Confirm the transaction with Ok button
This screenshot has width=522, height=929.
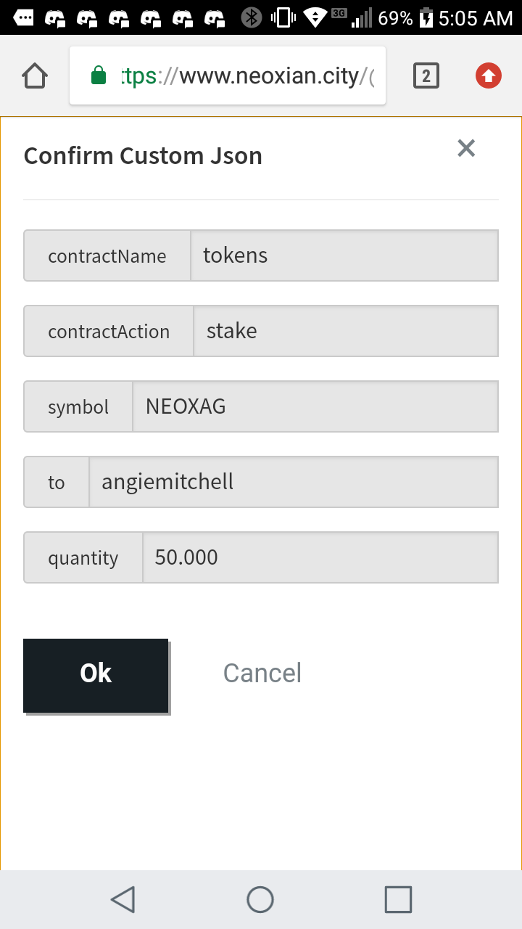pyautogui.click(x=96, y=675)
